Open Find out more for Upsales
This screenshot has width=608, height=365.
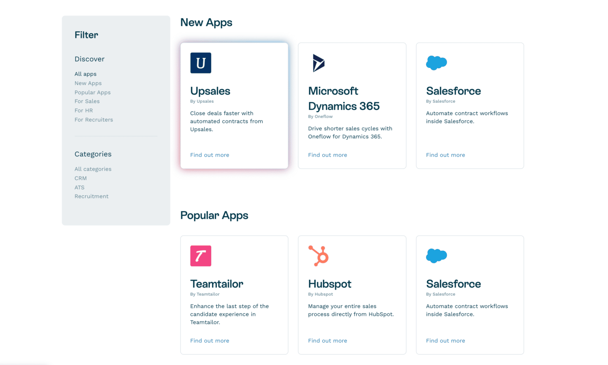(x=209, y=155)
